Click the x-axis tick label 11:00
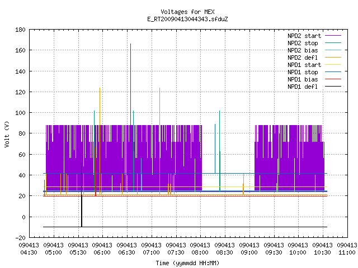 [x=347, y=252]
